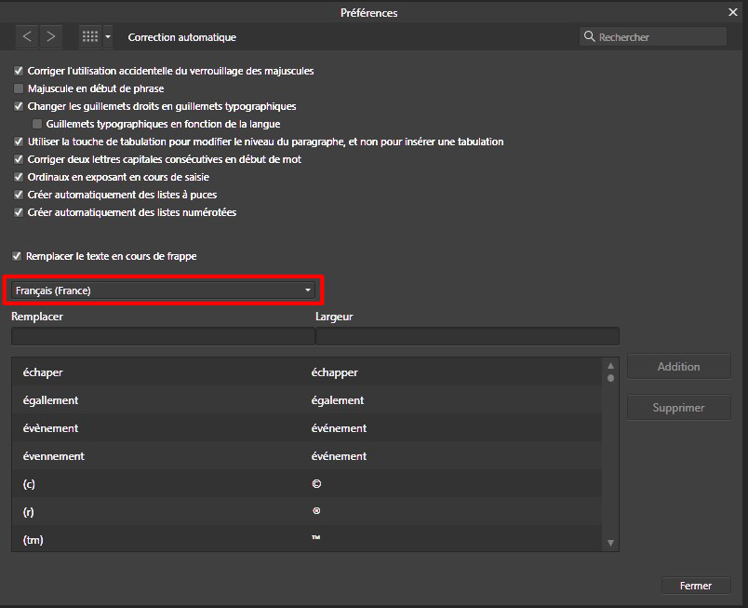Open the preferences grid overview icon
The image size is (748, 608).
(90, 36)
